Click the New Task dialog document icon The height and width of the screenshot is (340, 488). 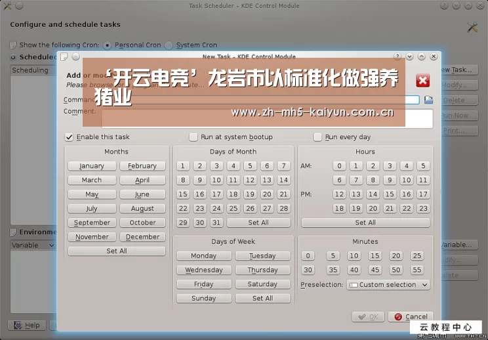[x=64, y=56]
